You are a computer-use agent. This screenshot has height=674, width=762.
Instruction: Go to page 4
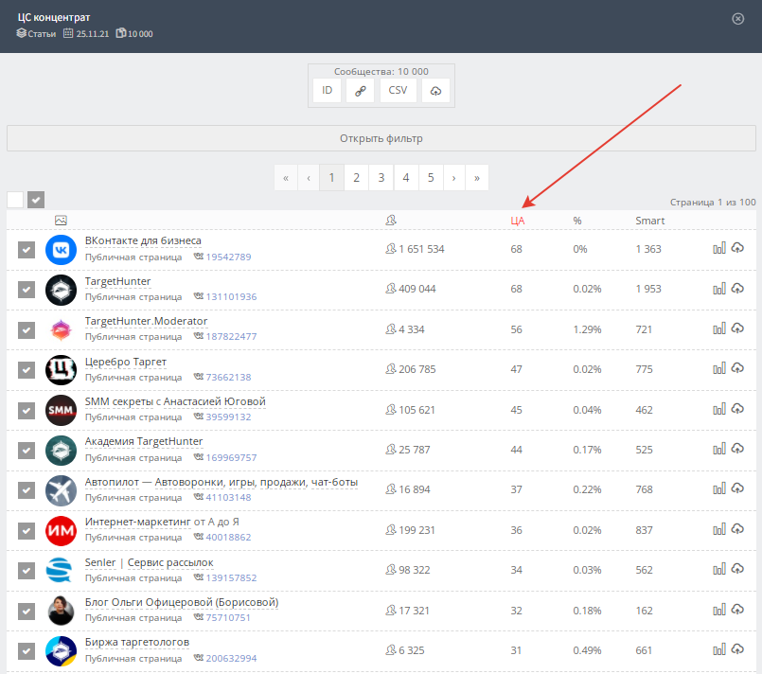406,178
